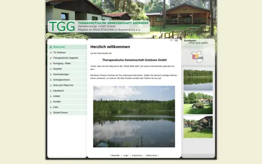
Task: Open the Veranstaltungen page
Action: point(67,74)
